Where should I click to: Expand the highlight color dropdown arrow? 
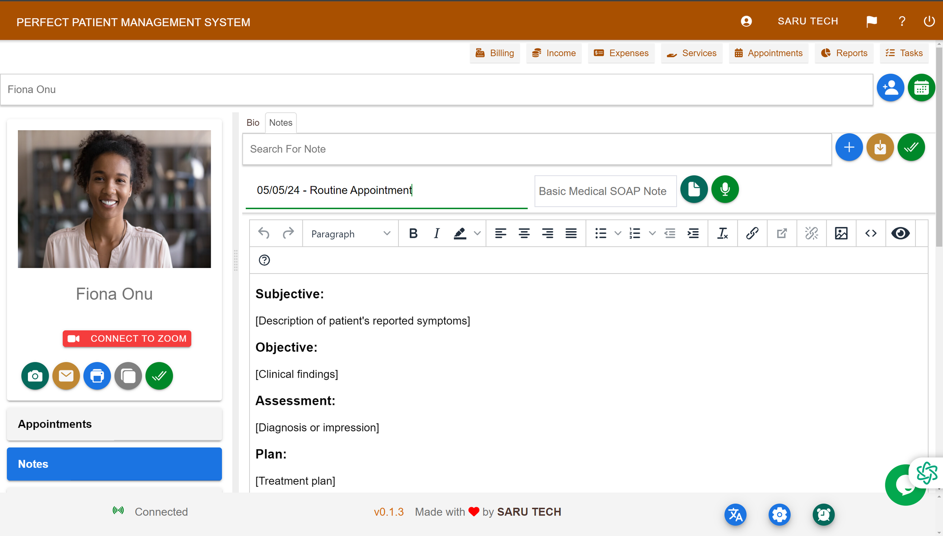pyautogui.click(x=477, y=233)
